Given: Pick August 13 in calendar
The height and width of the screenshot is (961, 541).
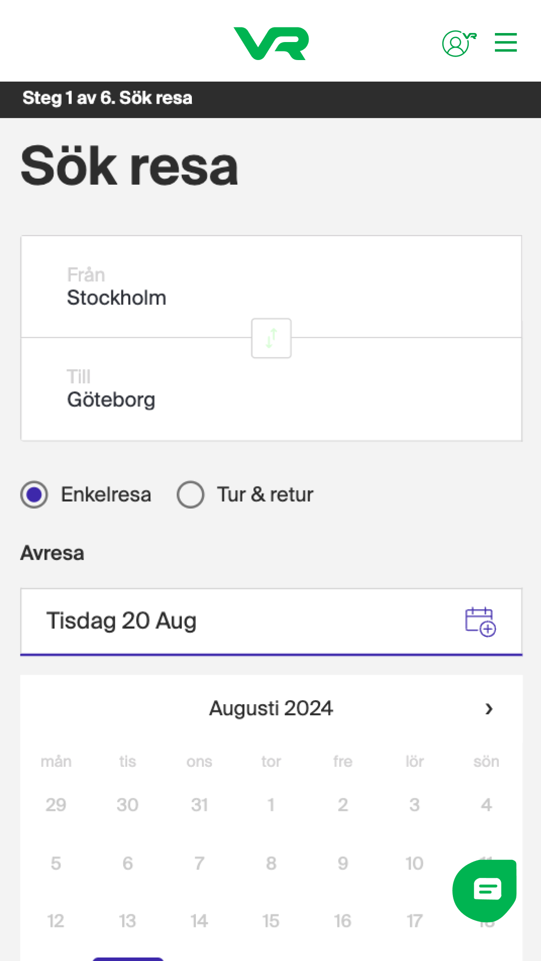Looking at the screenshot, I should pyautogui.click(x=127, y=921).
